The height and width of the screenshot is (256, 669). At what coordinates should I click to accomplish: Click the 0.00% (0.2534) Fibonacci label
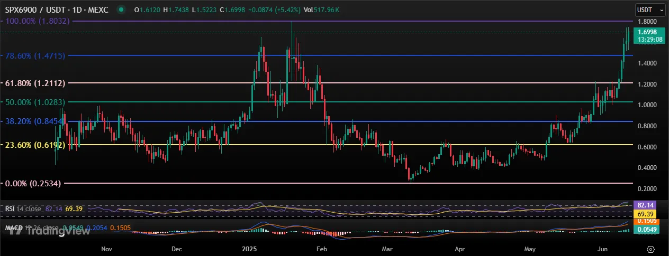(33, 183)
